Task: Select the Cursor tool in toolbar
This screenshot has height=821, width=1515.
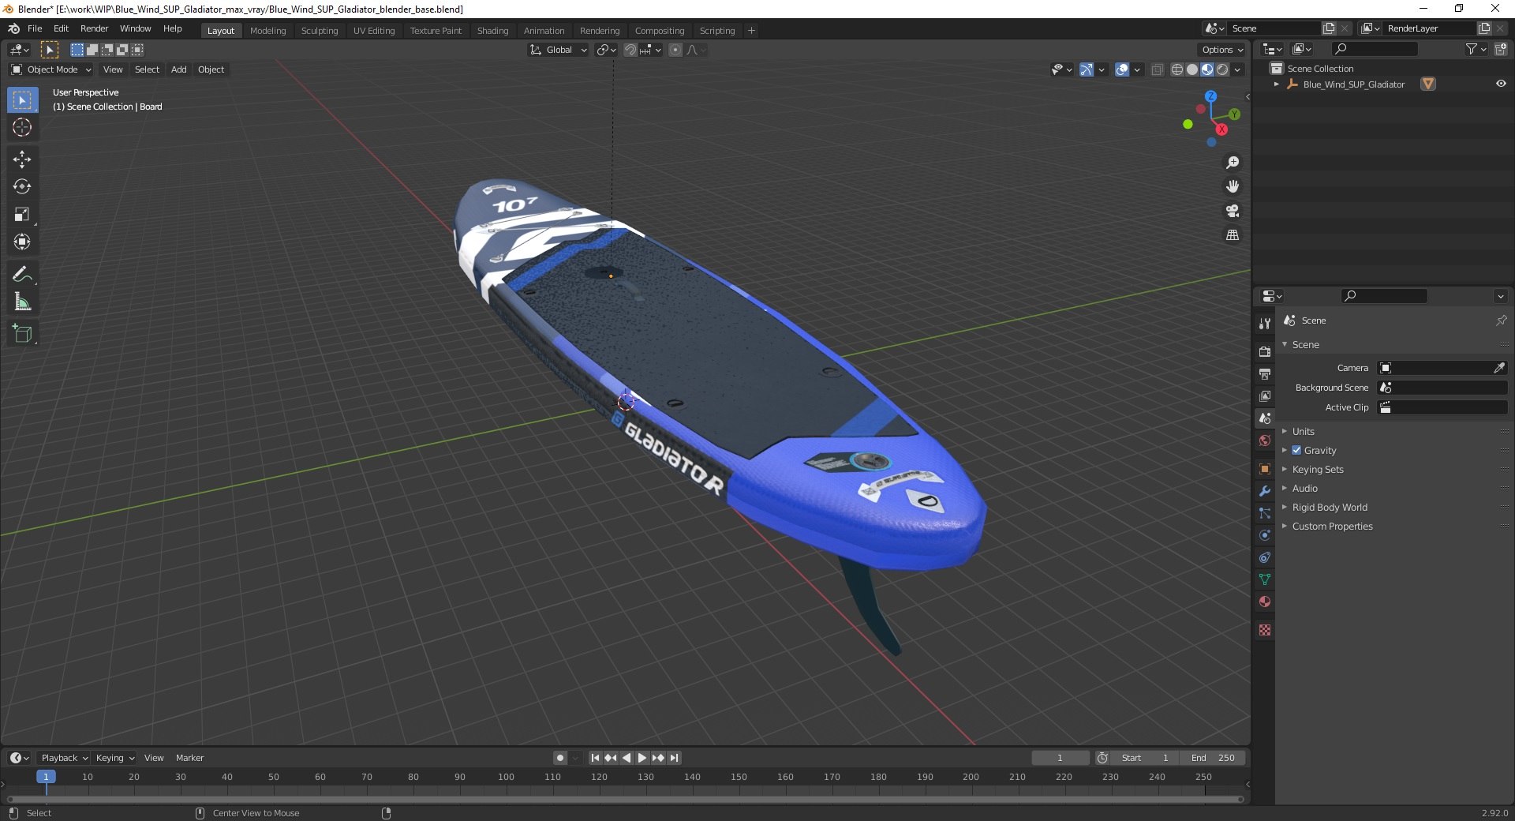Action: coord(22,128)
